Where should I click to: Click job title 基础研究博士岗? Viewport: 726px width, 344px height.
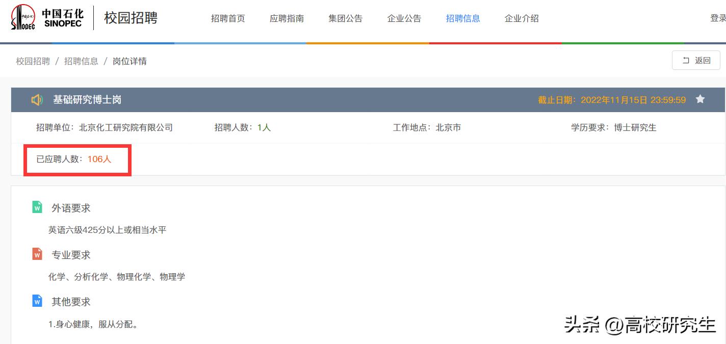pyautogui.click(x=87, y=100)
